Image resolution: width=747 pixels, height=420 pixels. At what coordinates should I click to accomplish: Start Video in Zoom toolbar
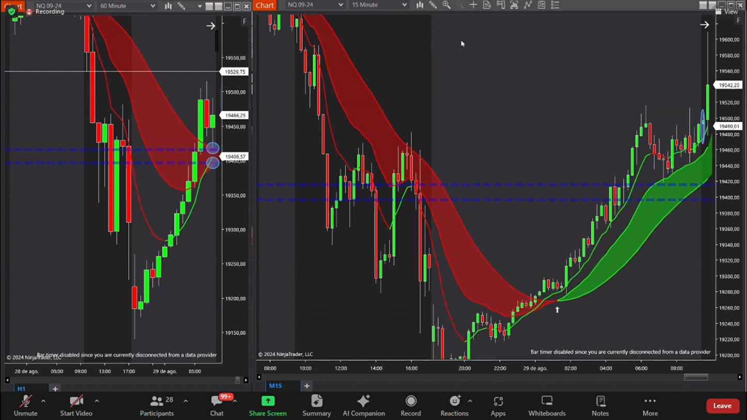pyautogui.click(x=76, y=406)
